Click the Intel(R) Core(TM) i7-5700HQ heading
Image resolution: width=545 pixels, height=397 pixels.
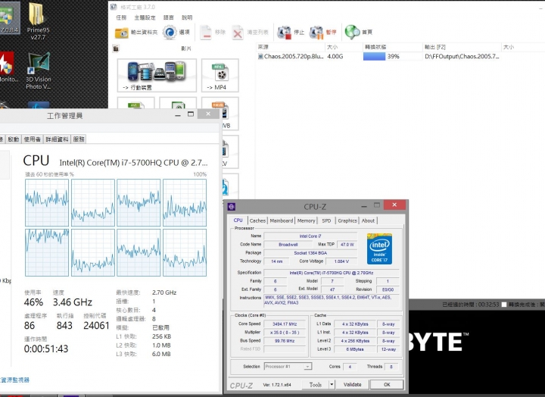click(x=133, y=162)
